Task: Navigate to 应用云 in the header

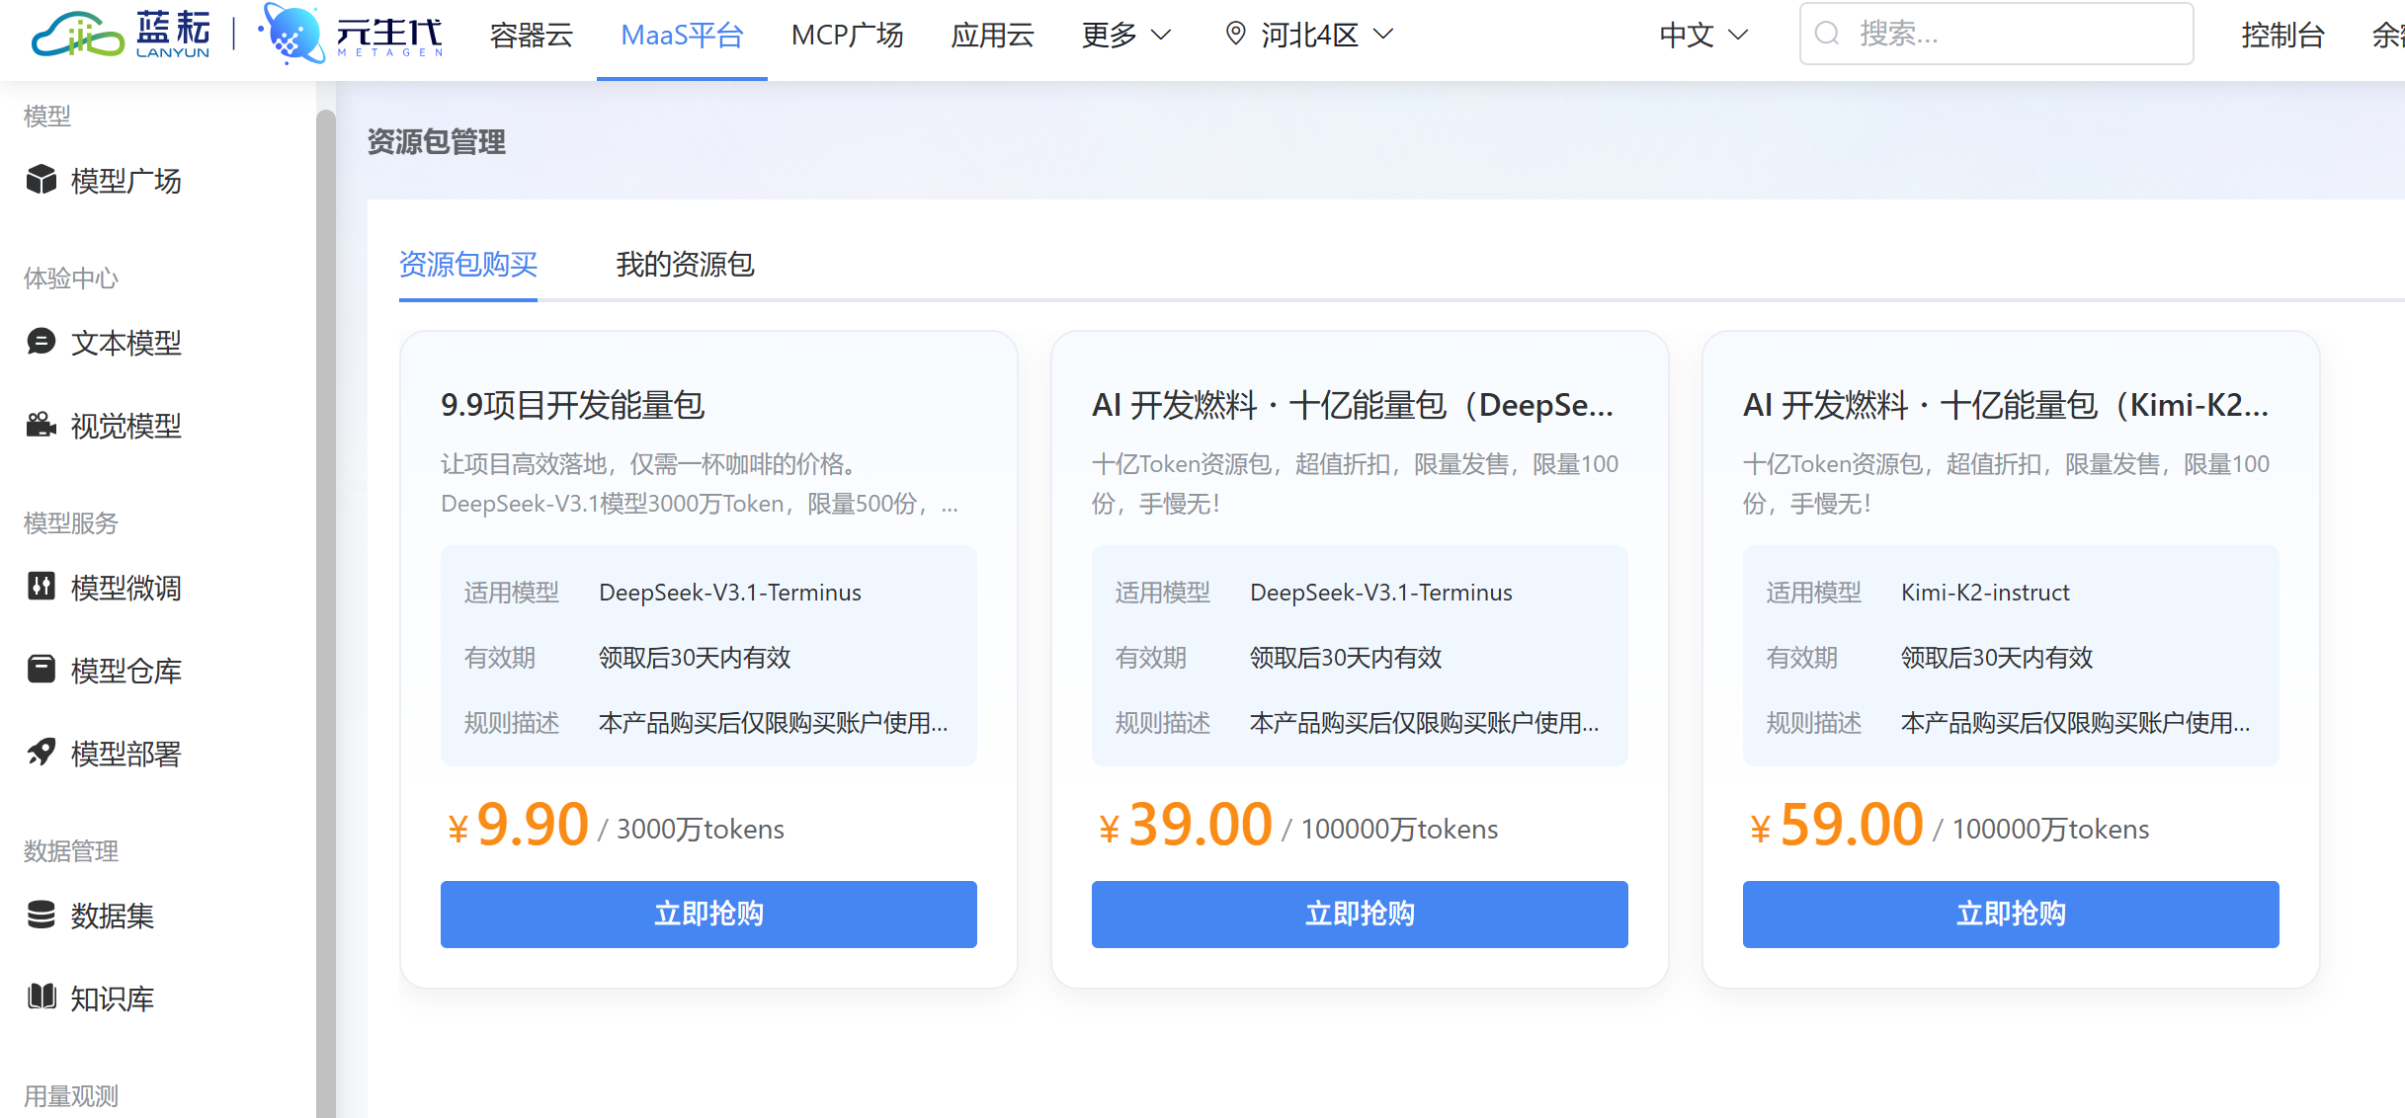Action: 992,35
